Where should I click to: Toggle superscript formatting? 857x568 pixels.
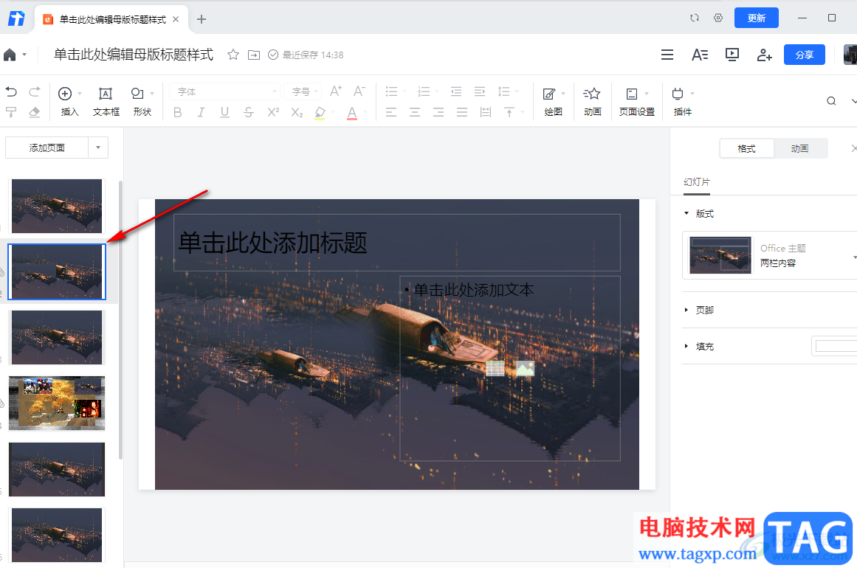coord(273,113)
